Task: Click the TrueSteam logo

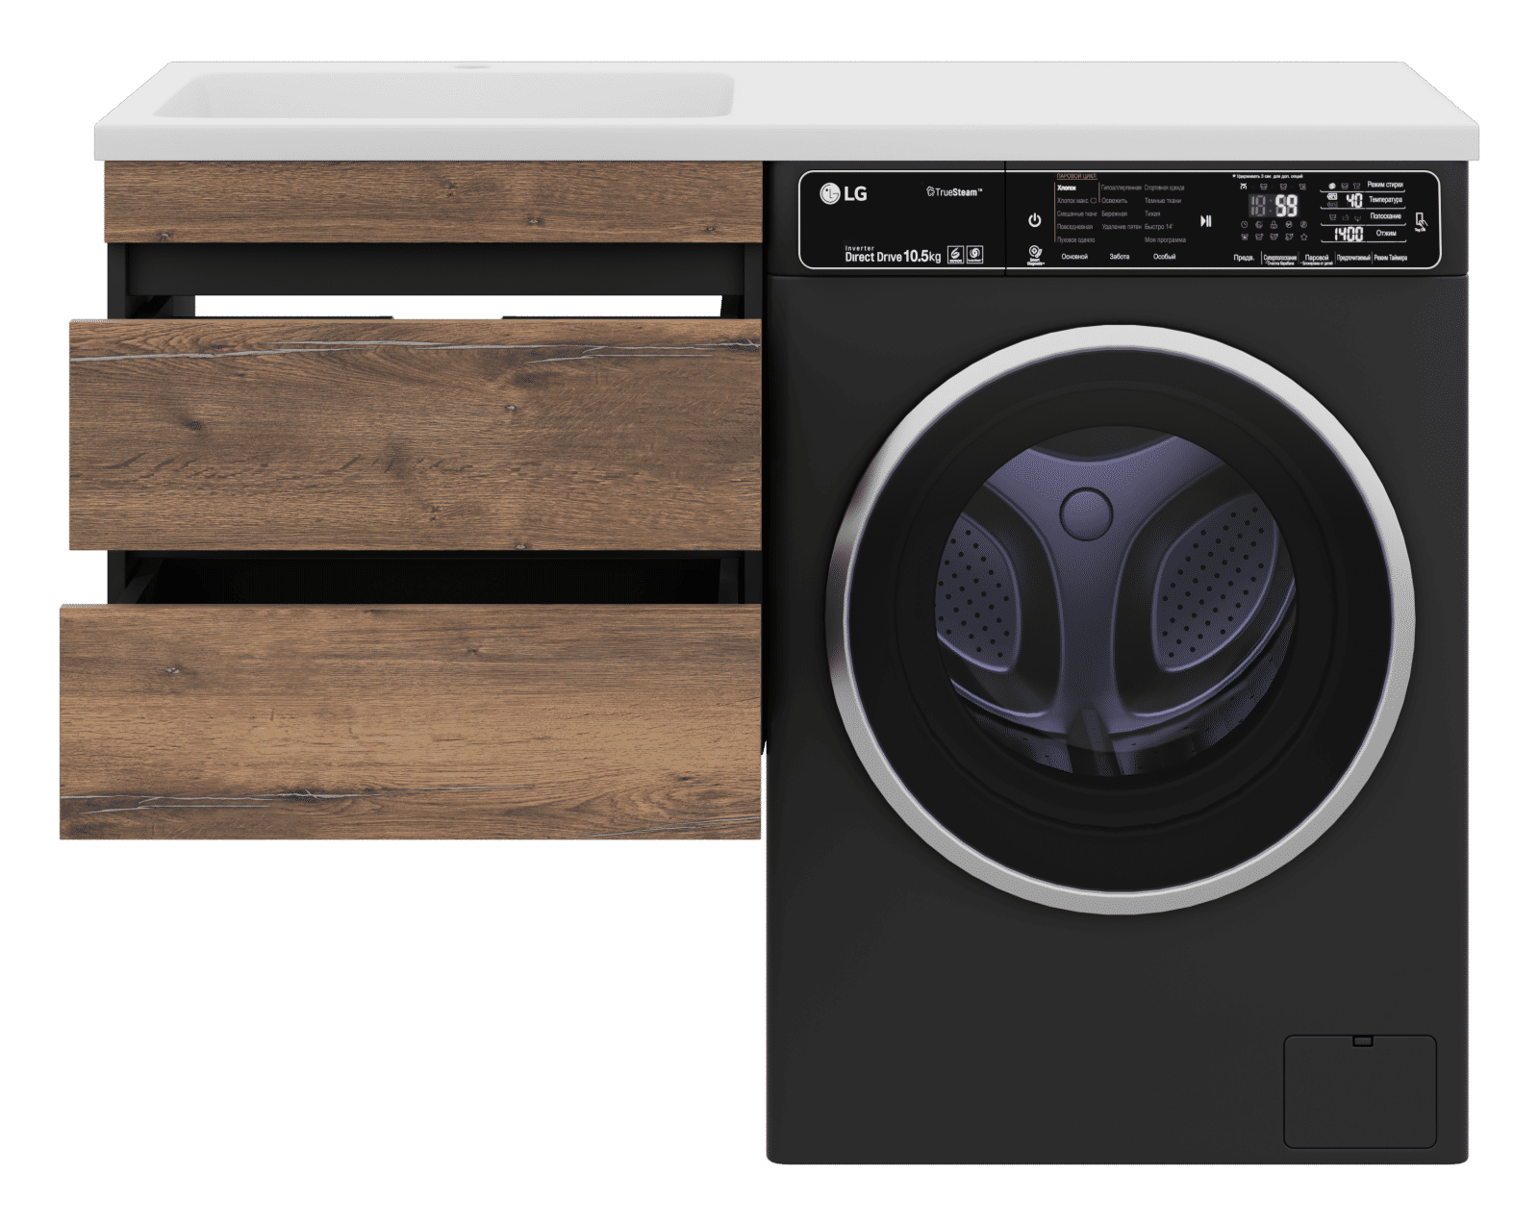Action: pos(953,193)
